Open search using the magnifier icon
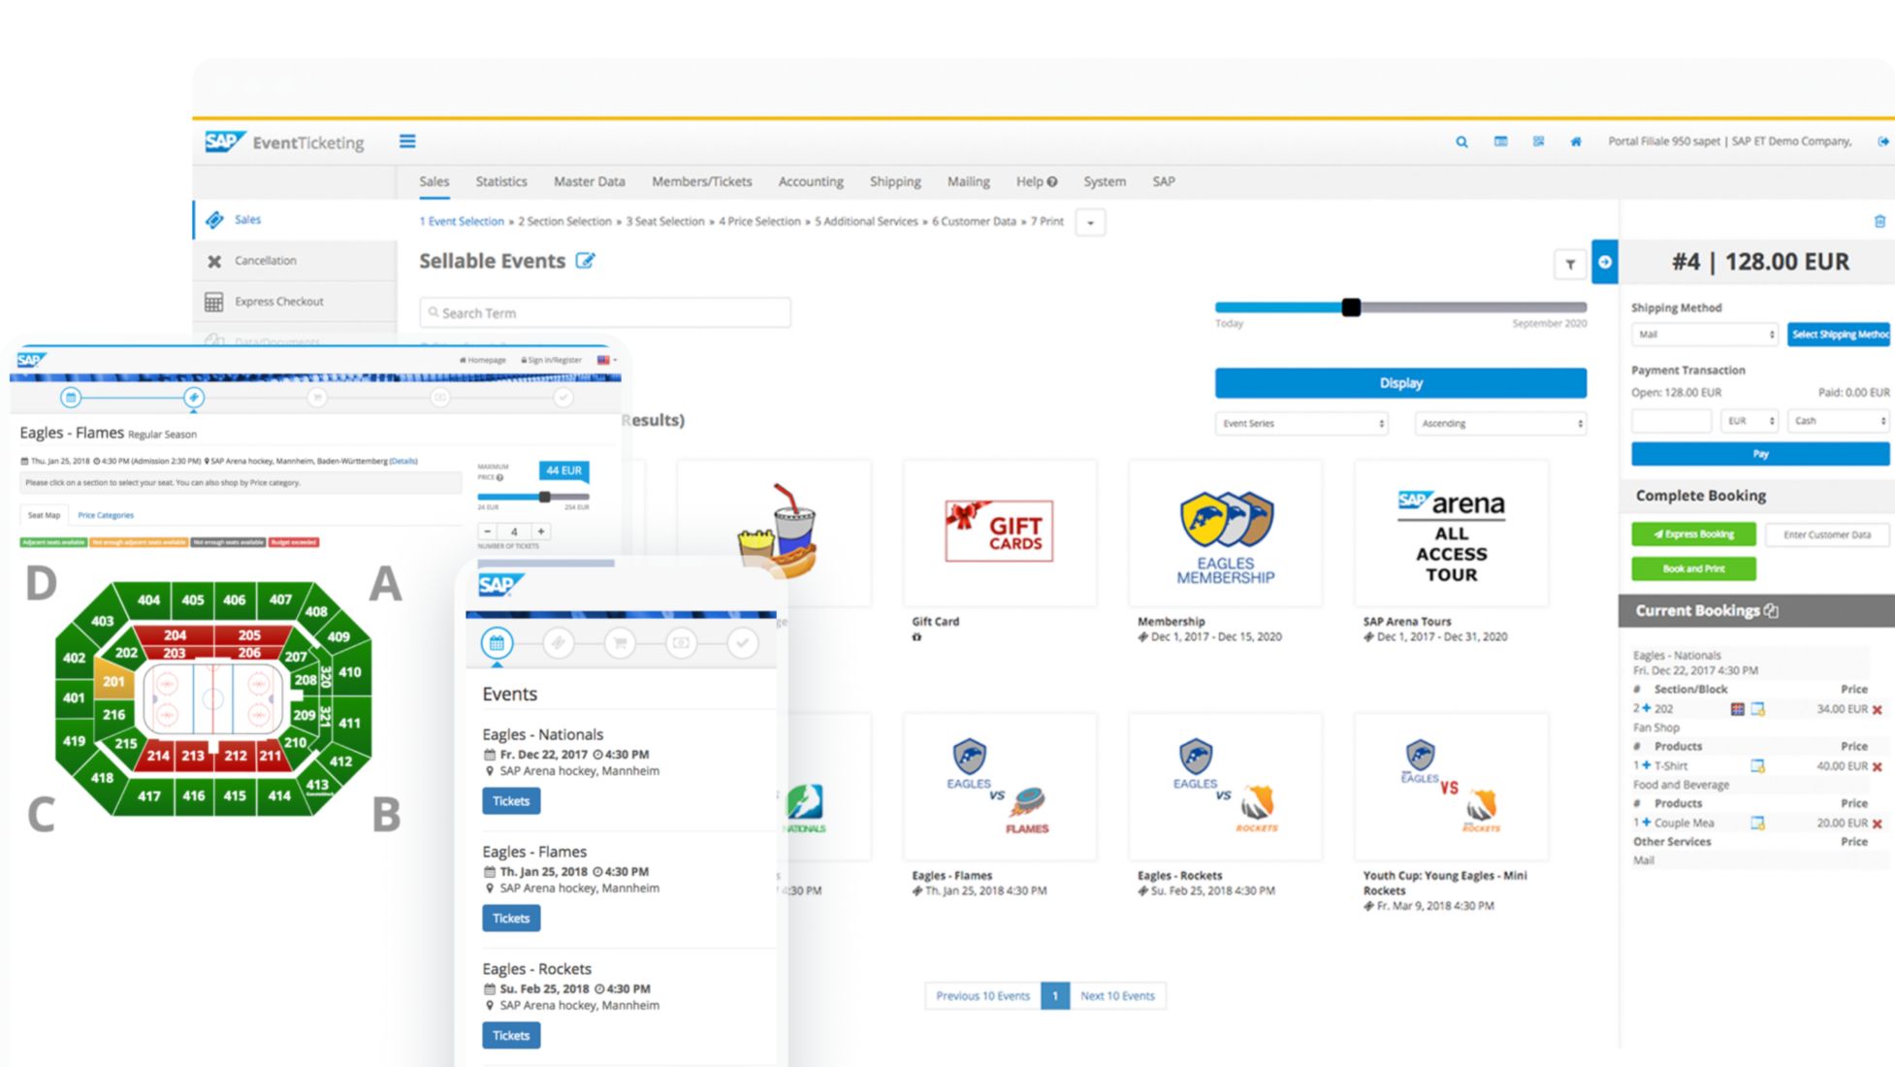Viewport: 1895px width, 1067px height. 1461,142
